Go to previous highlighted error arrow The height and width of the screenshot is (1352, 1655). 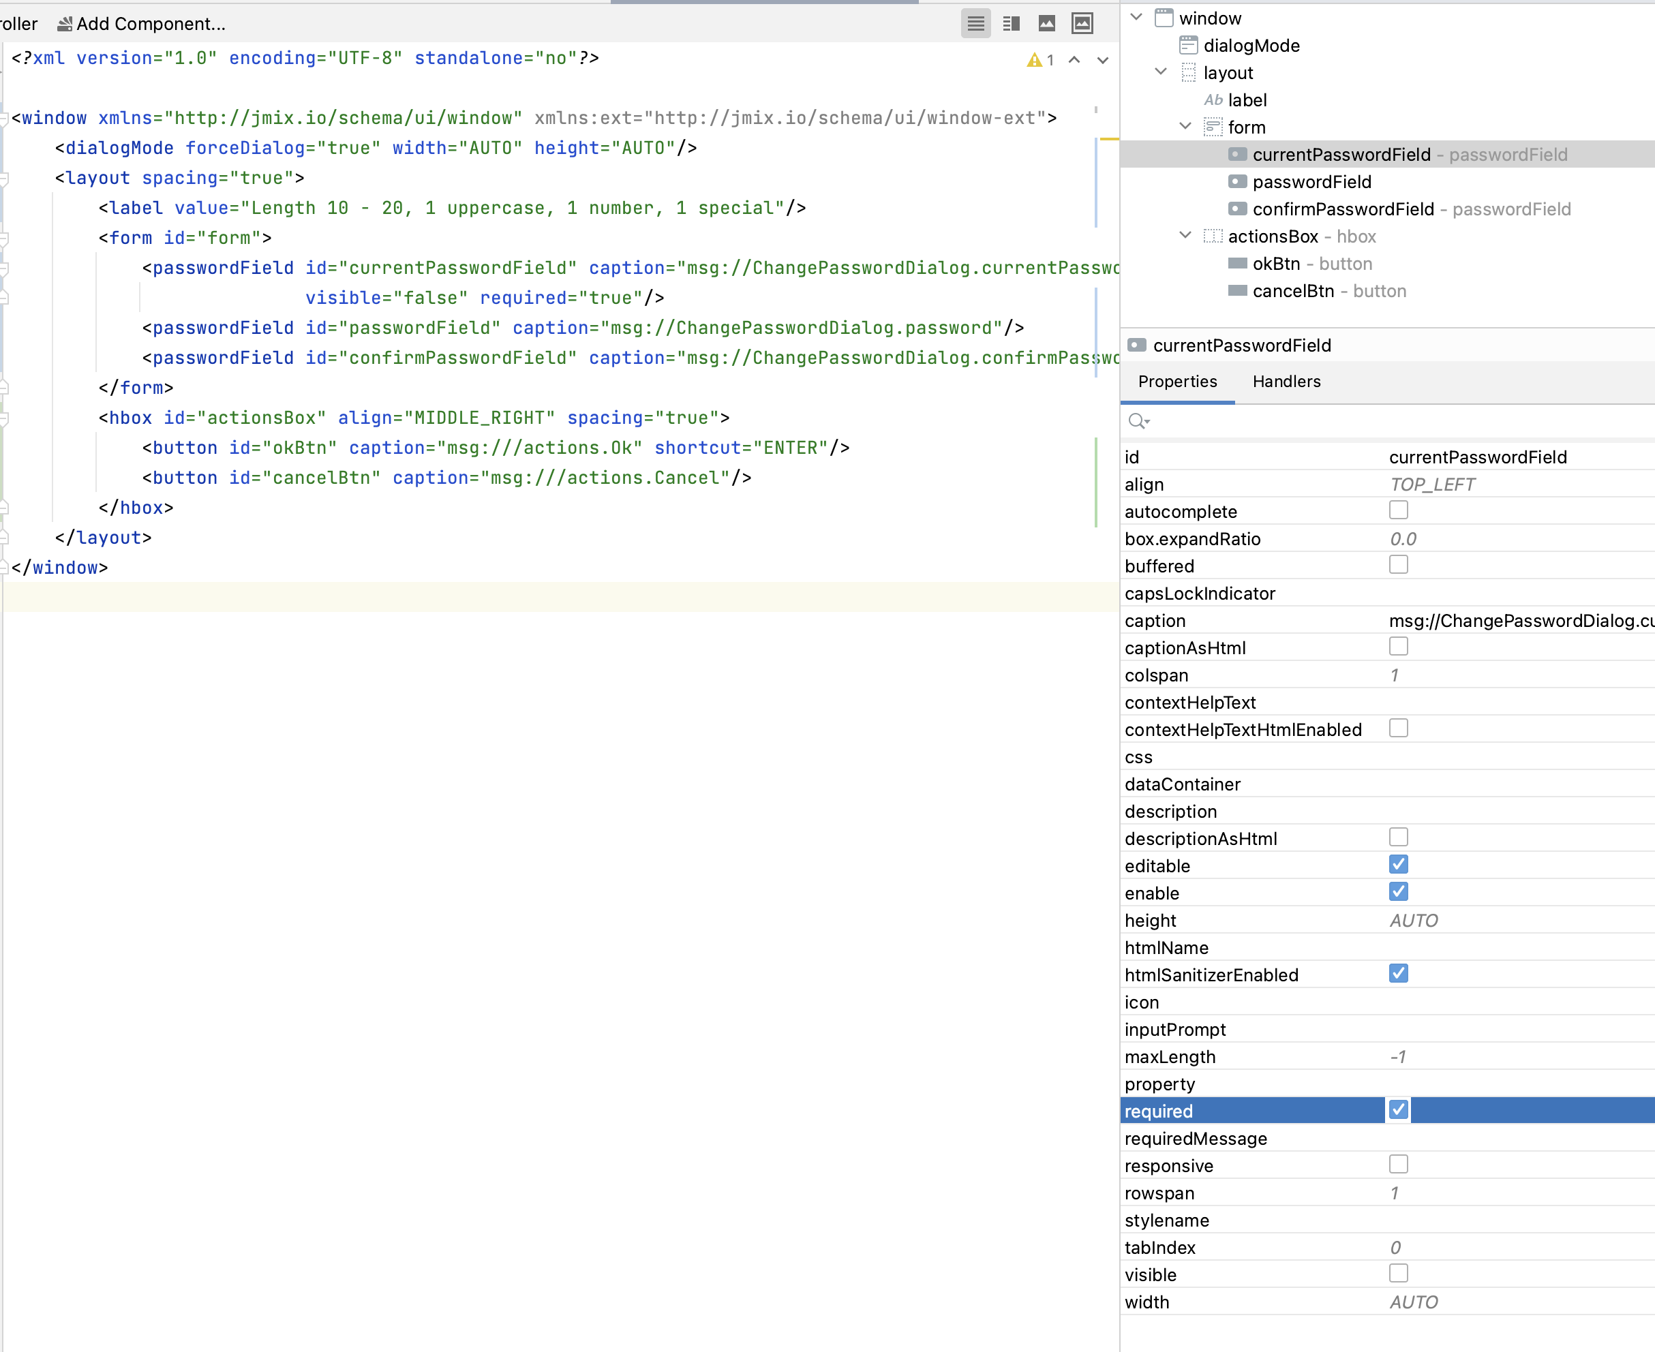(1074, 60)
